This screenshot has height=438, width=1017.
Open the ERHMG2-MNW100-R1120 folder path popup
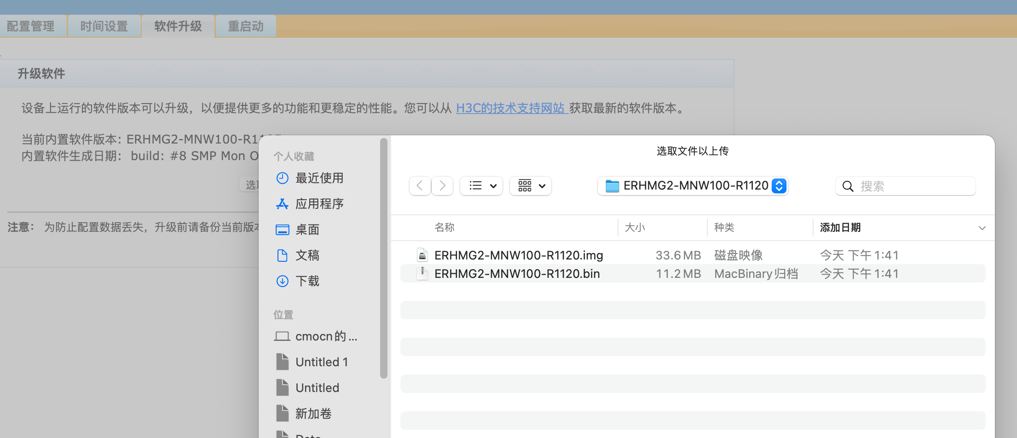point(693,186)
